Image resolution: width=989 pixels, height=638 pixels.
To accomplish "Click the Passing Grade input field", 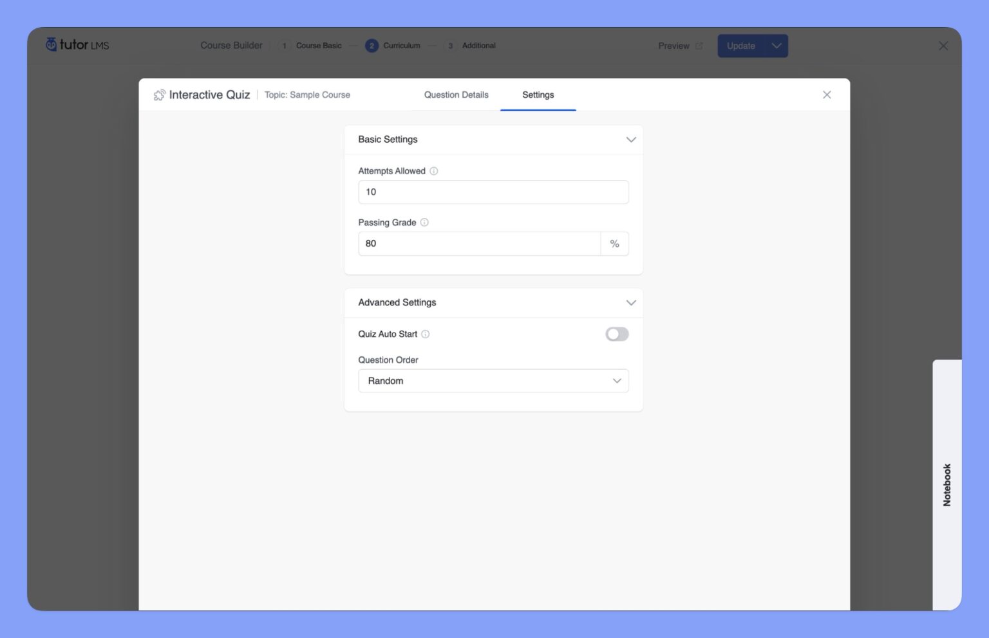I will point(479,244).
